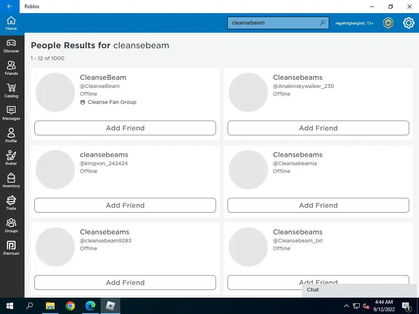
Task: Click the search field containing cleansebeam
Action: [x=278, y=23]
